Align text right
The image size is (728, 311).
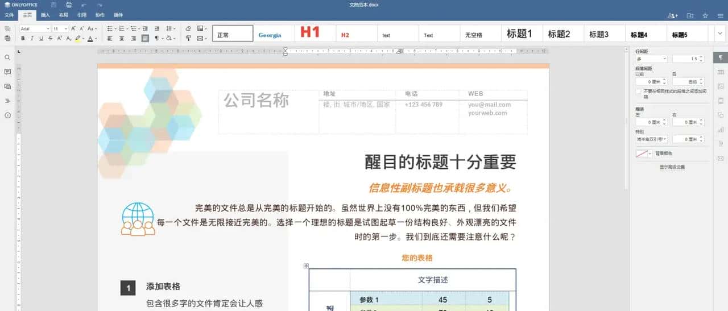point(134,39)
